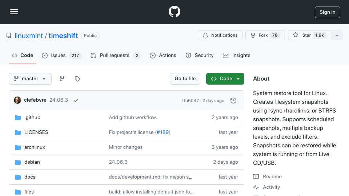The width and height of the screenshot is (349, 196).
Task: Open the files folder
Action: click(x=29, y=192)
